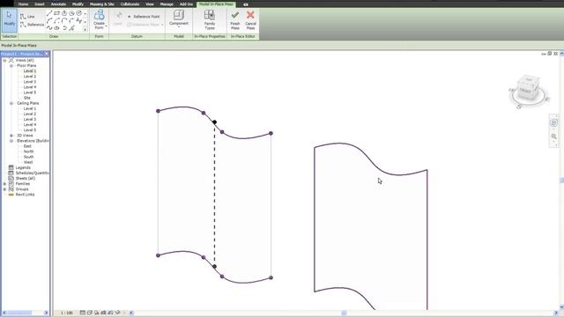
Task: Click the ViewCube in the 3D view
Action: tap(527, 88)
